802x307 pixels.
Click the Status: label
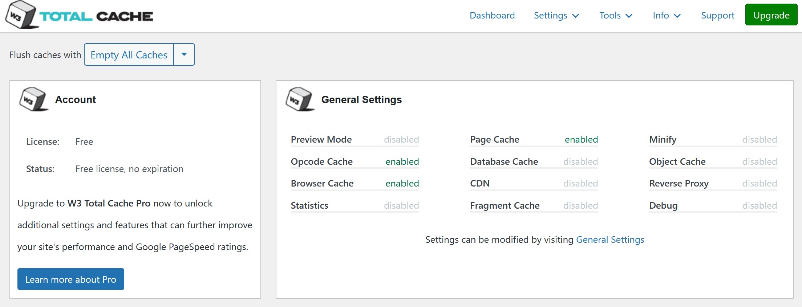(40, 169)
